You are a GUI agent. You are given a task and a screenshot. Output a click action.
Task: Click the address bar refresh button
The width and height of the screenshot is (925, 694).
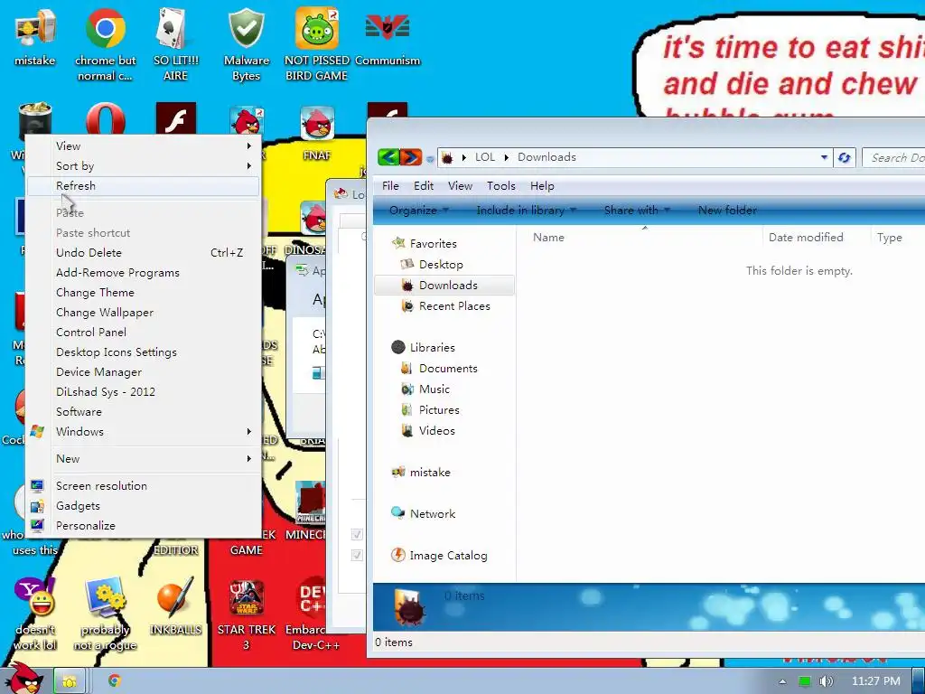click(845, 157)
